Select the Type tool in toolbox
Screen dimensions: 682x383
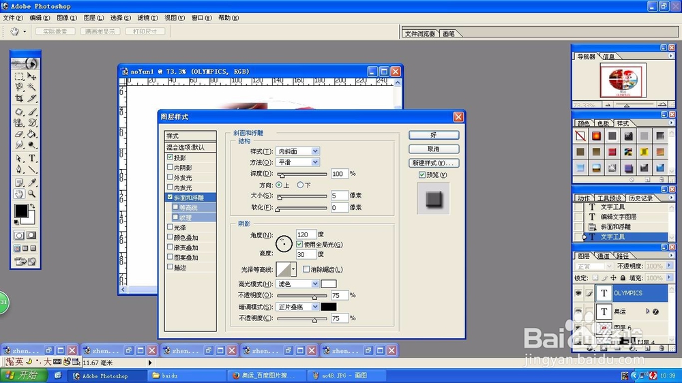(32, 158)
